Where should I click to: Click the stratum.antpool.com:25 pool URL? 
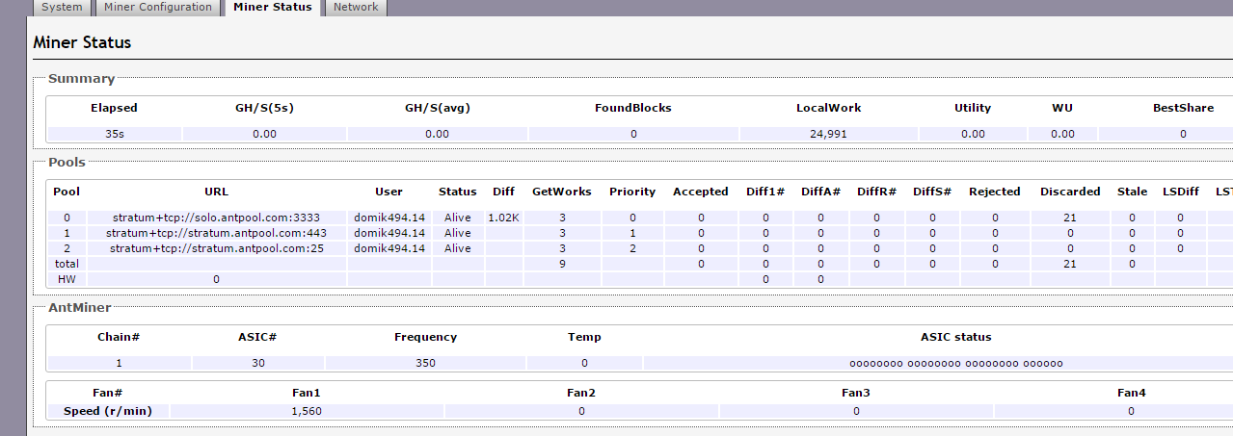coord(216,249)
